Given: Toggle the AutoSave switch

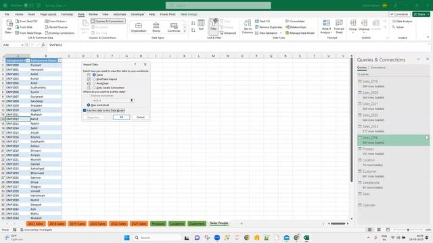Looking at the screenshot, I should click(x=28, y=5).
